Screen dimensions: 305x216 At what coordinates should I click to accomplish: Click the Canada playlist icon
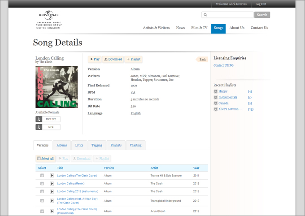click(216, 103)
